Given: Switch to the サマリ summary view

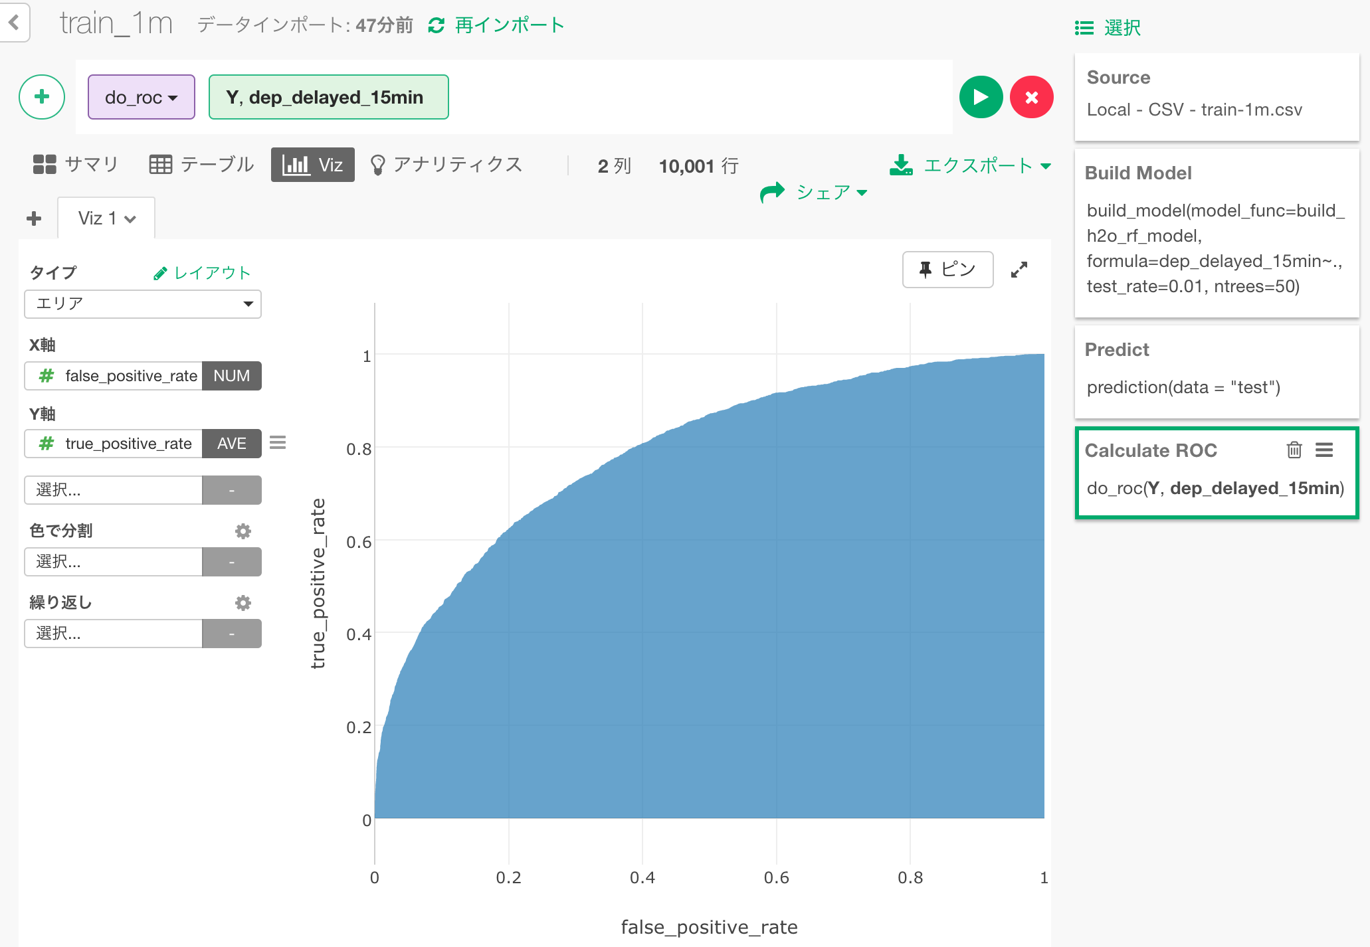Looking at the screenshot, I should [x=76, y=165].
